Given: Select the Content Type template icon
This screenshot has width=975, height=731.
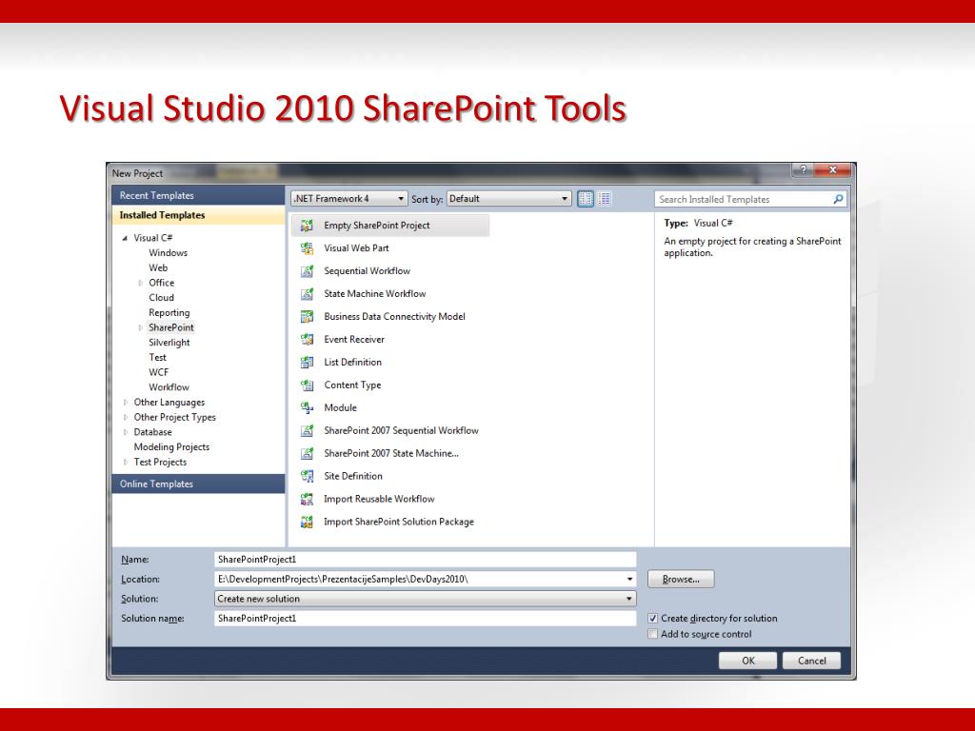Looking at the screenshot, I should [307, 385].
